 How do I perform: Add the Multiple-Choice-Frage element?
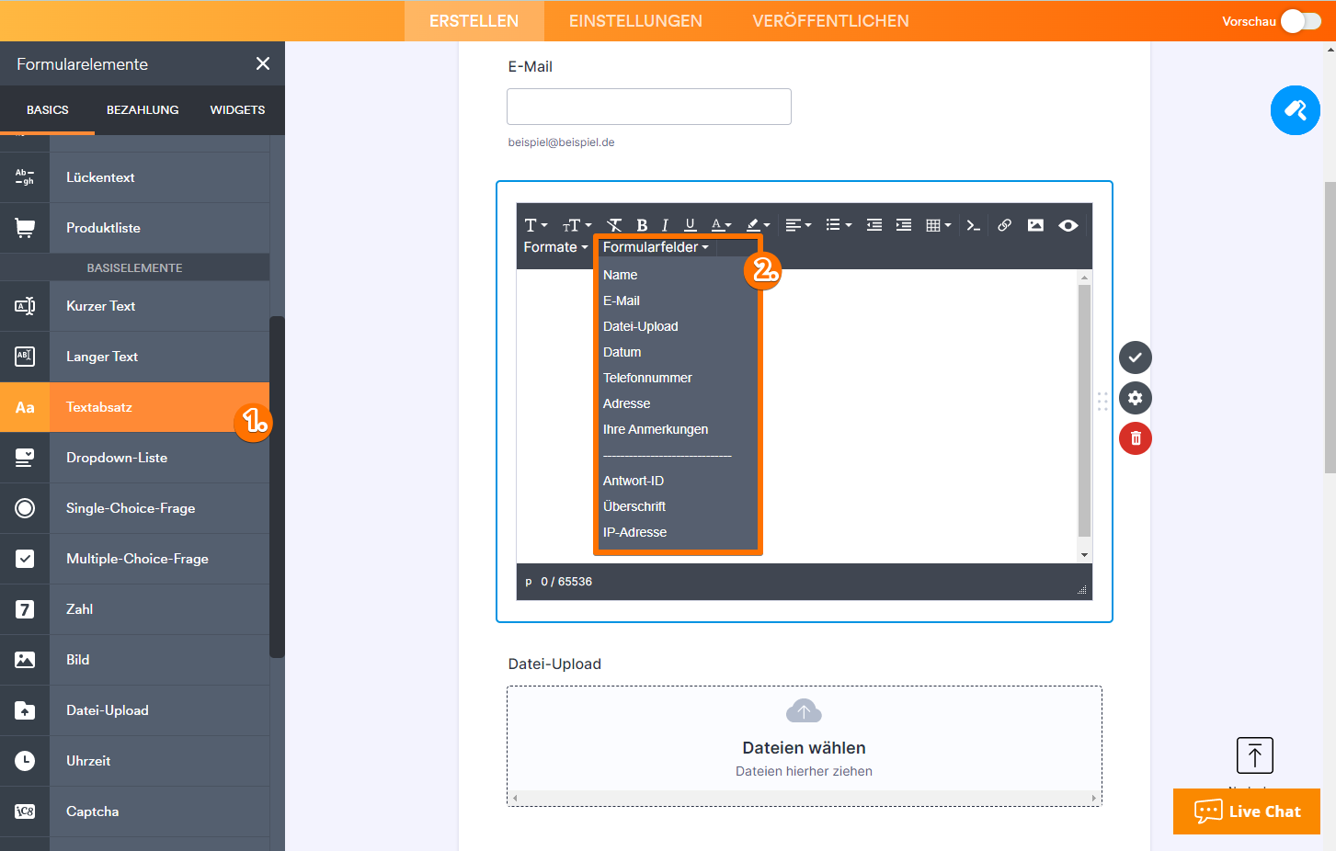(135, 559)
